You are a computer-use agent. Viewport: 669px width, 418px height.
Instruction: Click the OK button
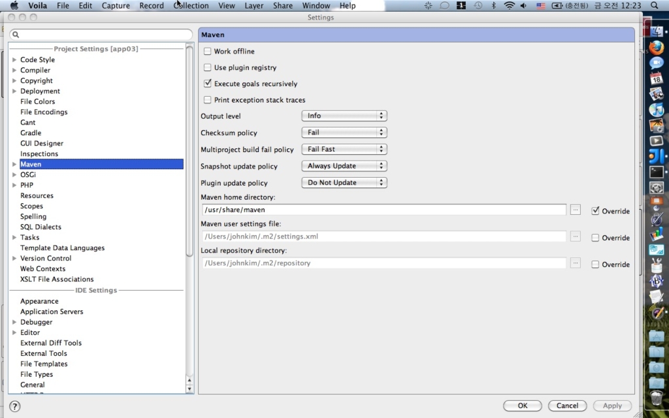tap(523, 406)
